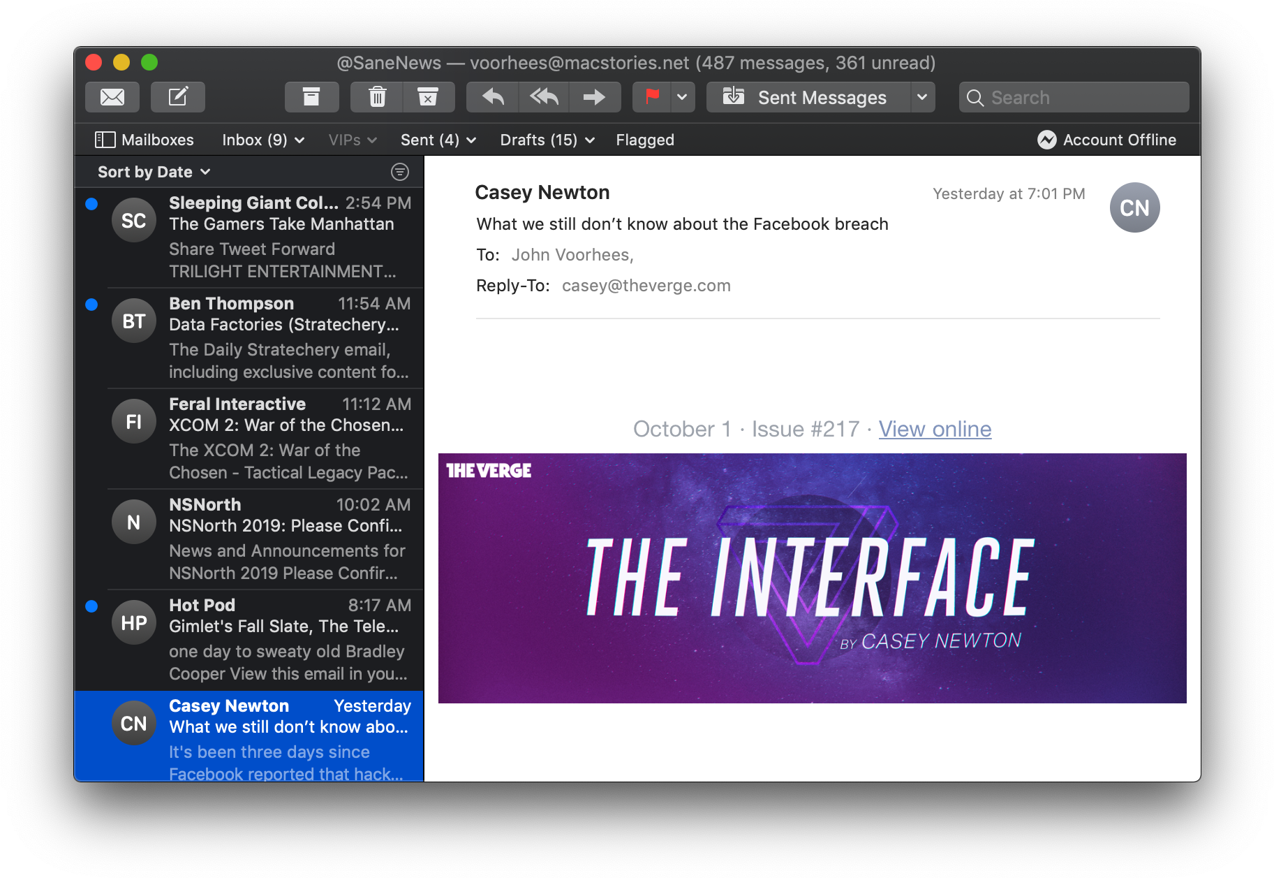
Task: Open flag color dropdown arrow
Action: [x=682, y=97]
